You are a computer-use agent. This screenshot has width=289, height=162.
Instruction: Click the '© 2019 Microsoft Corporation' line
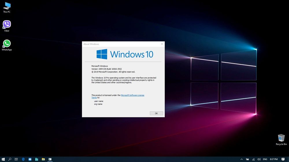(113, 72)
